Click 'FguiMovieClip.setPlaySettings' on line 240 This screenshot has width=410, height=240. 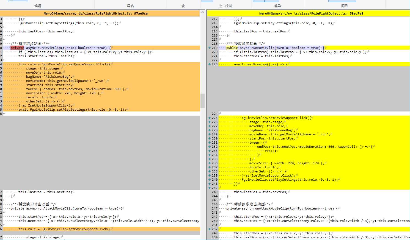point(269,180)
